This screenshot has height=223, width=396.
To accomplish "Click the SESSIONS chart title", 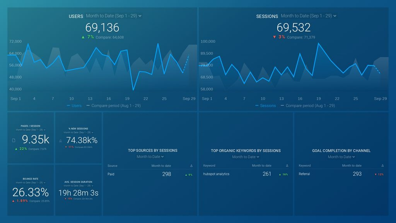I will (x=267, y=16).
